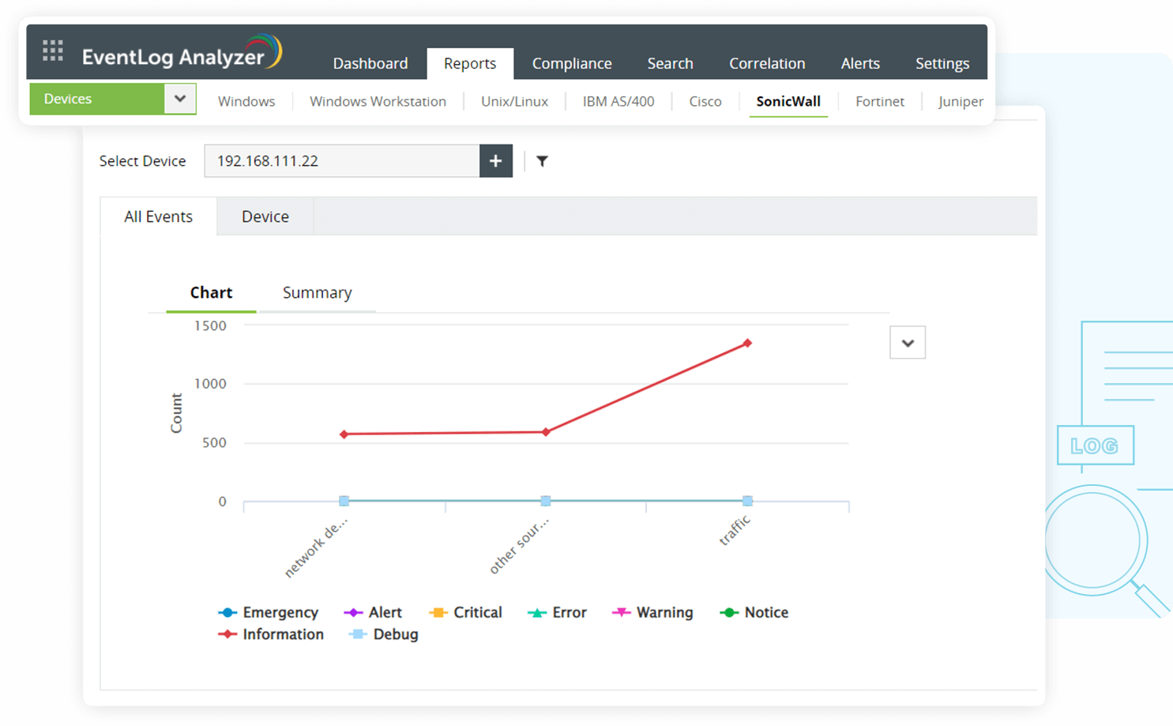Switch to the All Events tab
The width and height of the screenshot is (1173, 726).
[x=158, y=216]
